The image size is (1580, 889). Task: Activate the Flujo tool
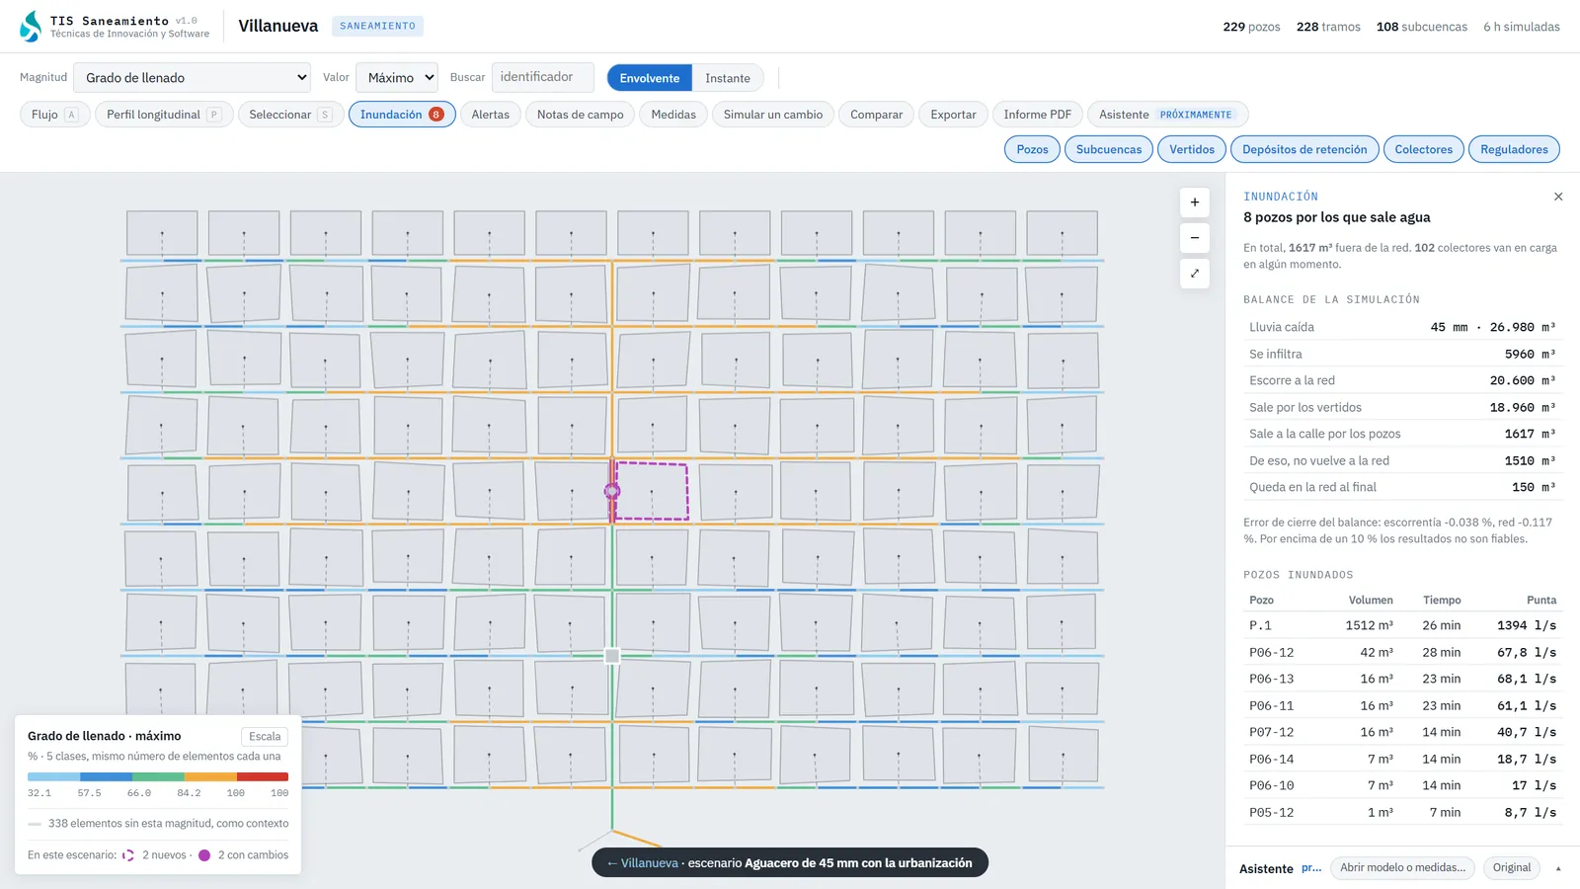click(x=55, y=115)
